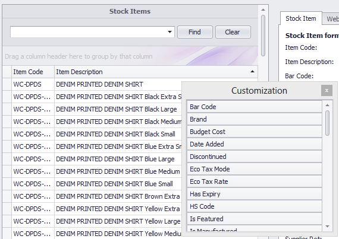This screenshot has width=339, height=239.
Task: Click the Customization list scroll-up arrow
Action: [x=327, y=105]
